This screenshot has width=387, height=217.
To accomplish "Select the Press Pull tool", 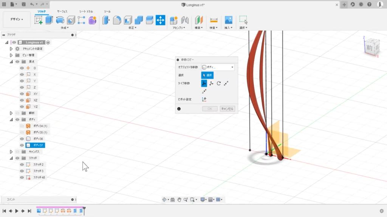I will [106, 20].
